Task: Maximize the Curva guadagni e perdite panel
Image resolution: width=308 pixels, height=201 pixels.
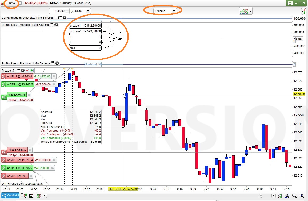Action: coord(60,18)
